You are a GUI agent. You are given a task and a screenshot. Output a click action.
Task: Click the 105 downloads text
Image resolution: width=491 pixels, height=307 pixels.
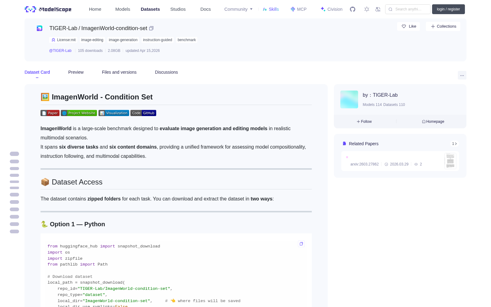pos(90,51)
